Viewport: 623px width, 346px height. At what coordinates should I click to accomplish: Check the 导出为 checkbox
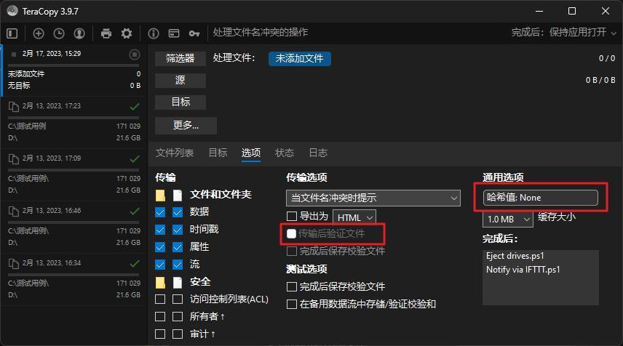292,217
